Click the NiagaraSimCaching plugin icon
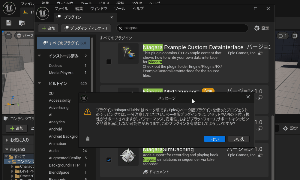Screen dimensions: 300x180 tap(128, 156)
